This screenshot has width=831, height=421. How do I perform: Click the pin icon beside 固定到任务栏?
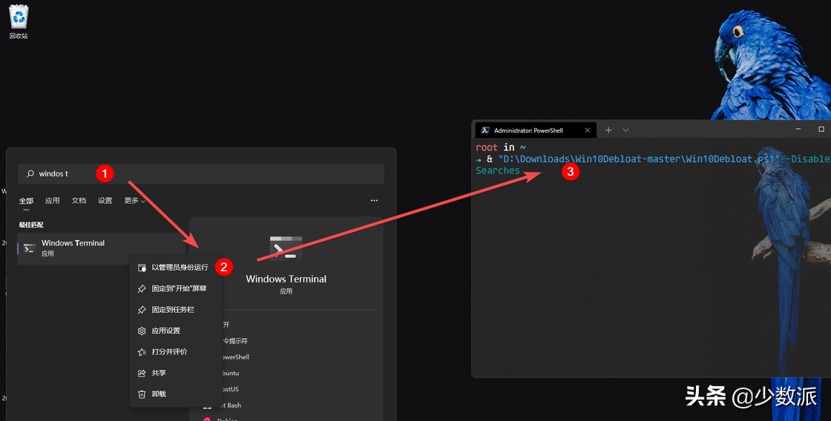[x=142, y=310]
